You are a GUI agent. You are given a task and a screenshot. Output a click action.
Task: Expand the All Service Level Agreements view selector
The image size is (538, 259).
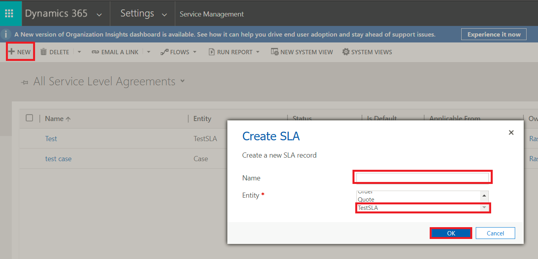pos(182,81)
